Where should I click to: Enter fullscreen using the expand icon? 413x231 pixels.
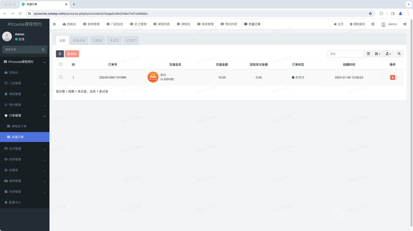(x=373, y=24)
